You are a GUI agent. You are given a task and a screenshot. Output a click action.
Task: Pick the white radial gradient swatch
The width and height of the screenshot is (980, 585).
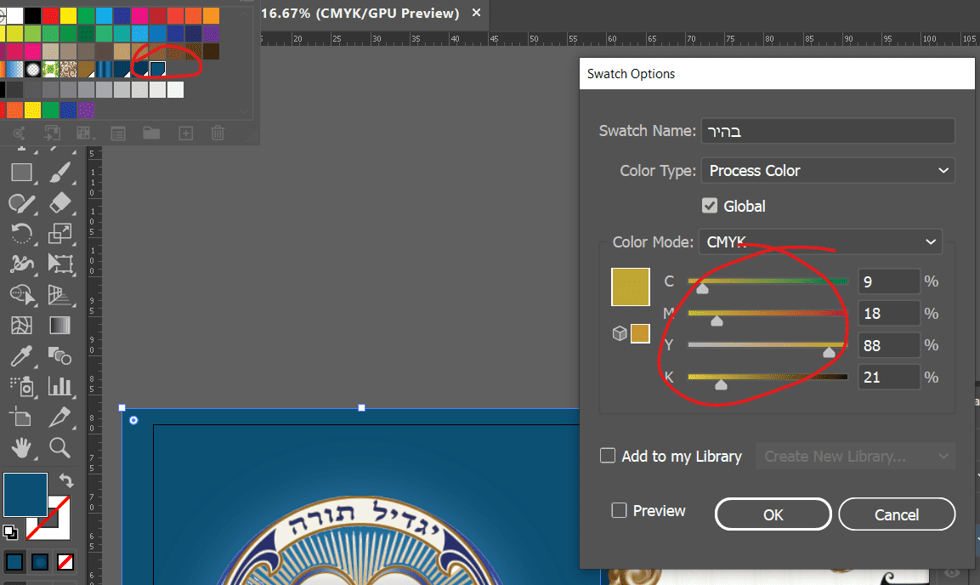coord(32,69)
